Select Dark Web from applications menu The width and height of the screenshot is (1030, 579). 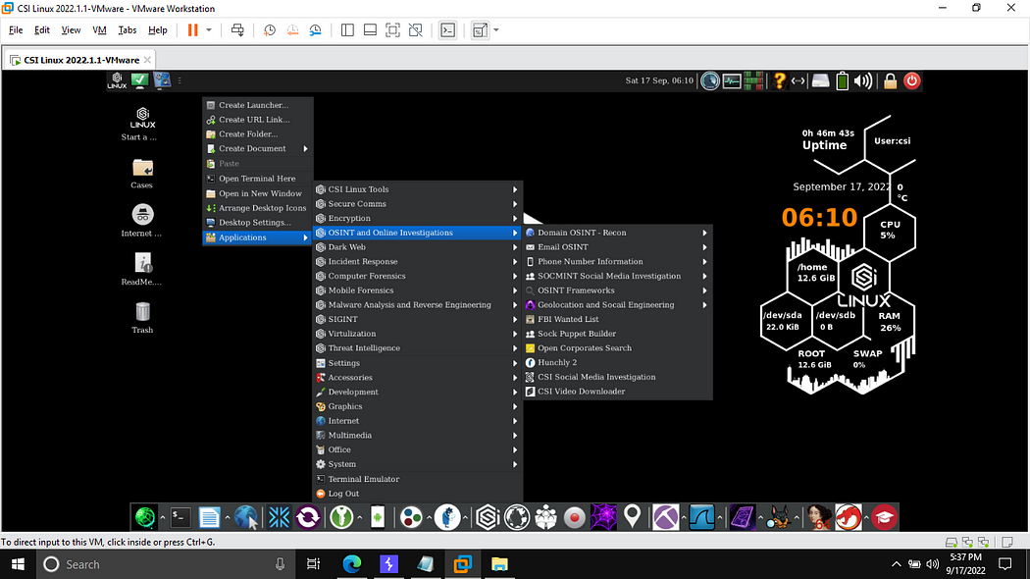(x=418, y=247)
